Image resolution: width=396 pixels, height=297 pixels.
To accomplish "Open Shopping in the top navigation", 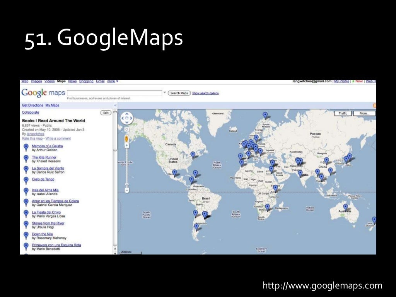I will pyautogui.click(x=86, y=81).
